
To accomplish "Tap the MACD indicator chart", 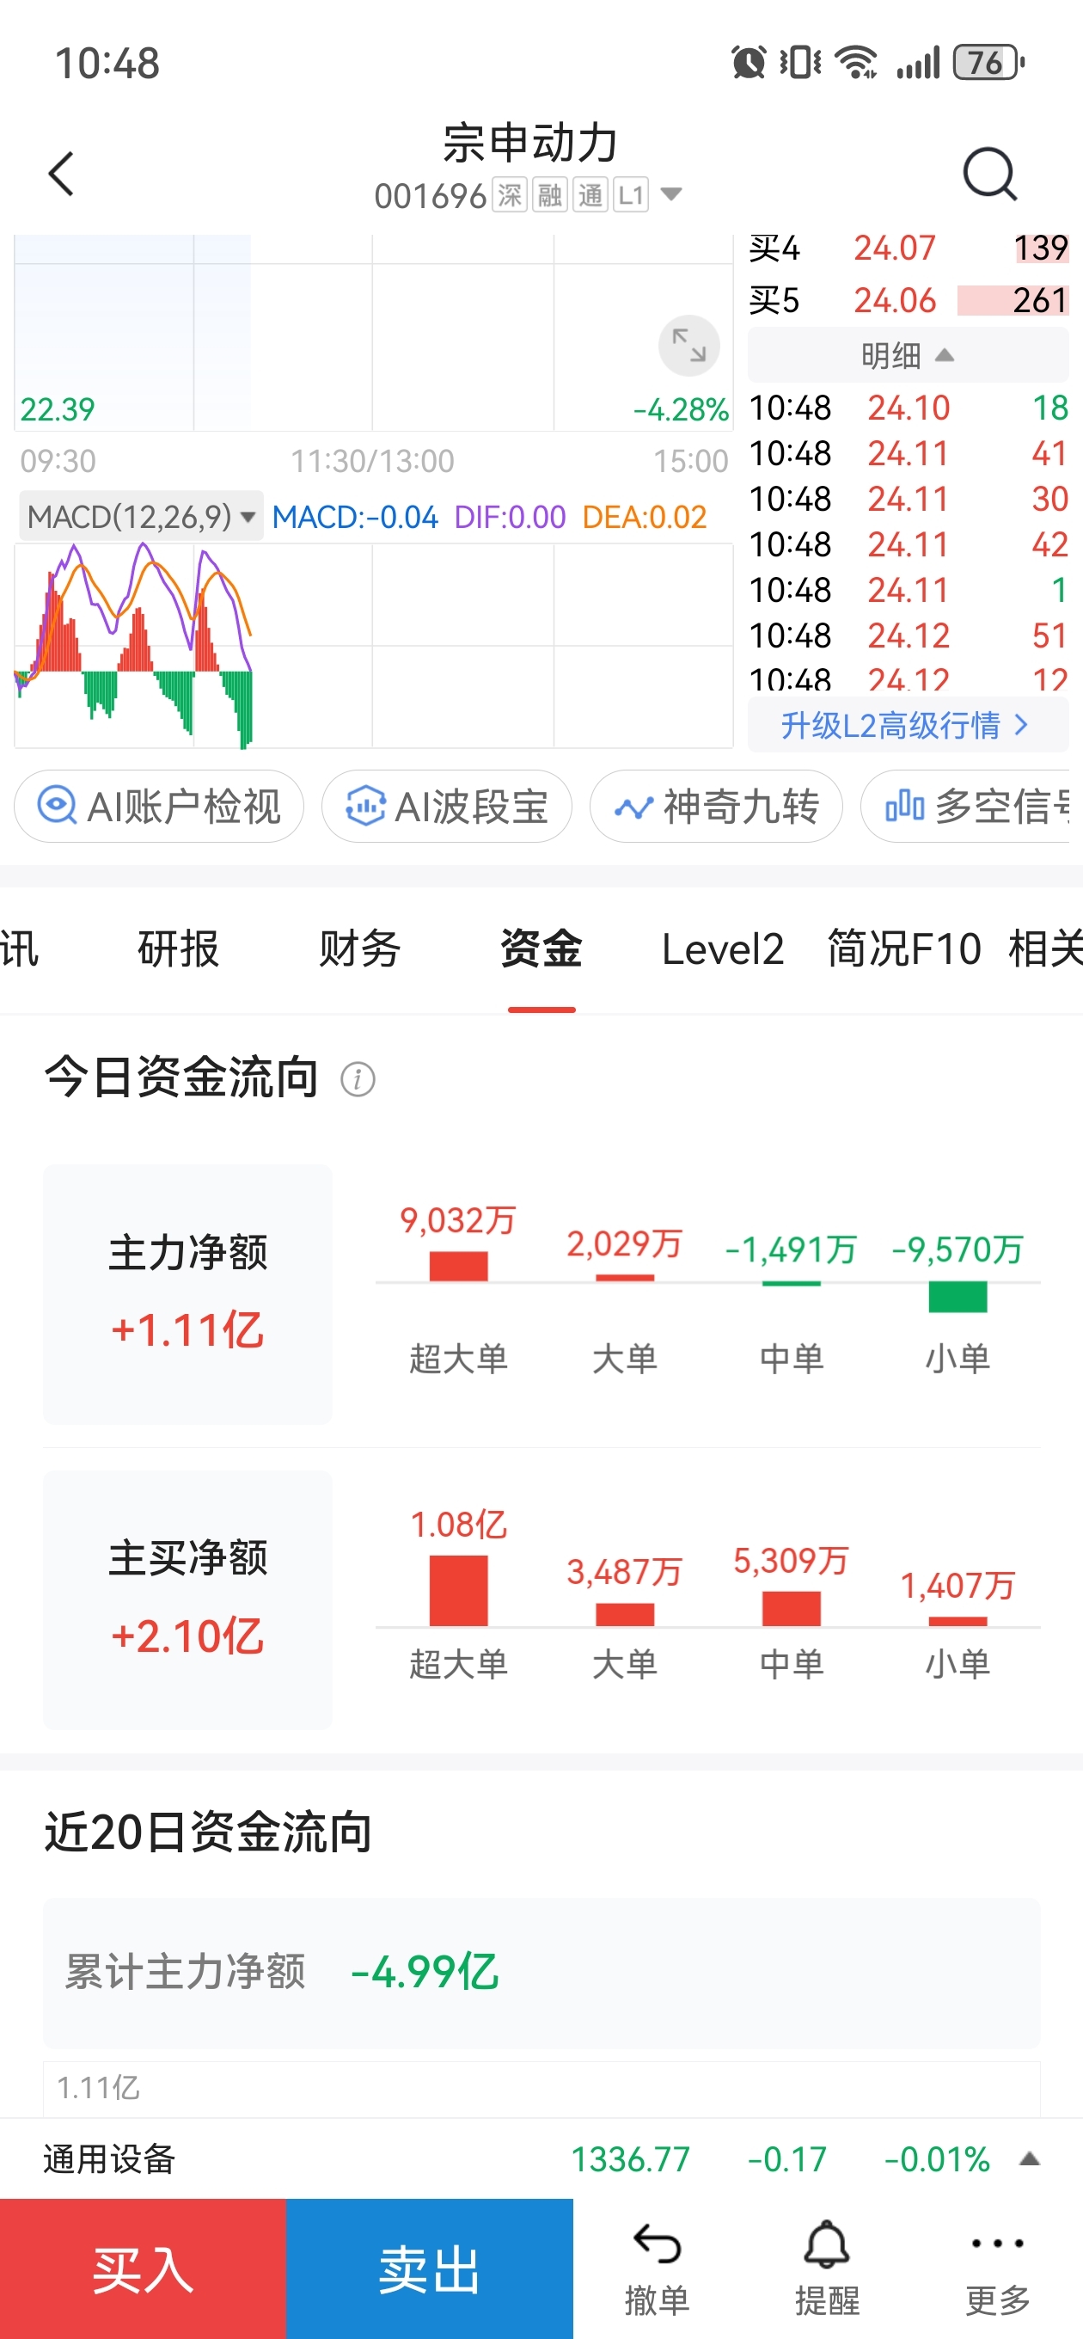I will click(373, 646).
